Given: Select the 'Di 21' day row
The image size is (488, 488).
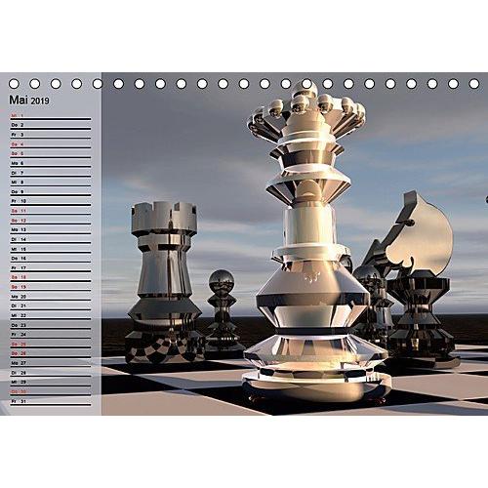Looking at the screenshot, I should click(51, 306).
